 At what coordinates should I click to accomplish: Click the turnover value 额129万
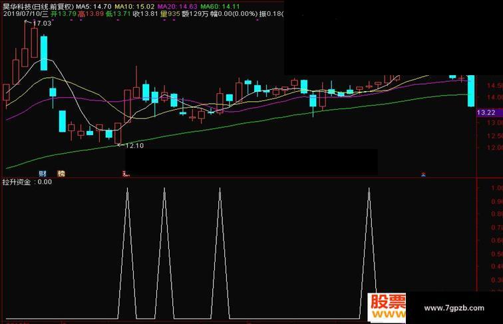click(195, 14)
